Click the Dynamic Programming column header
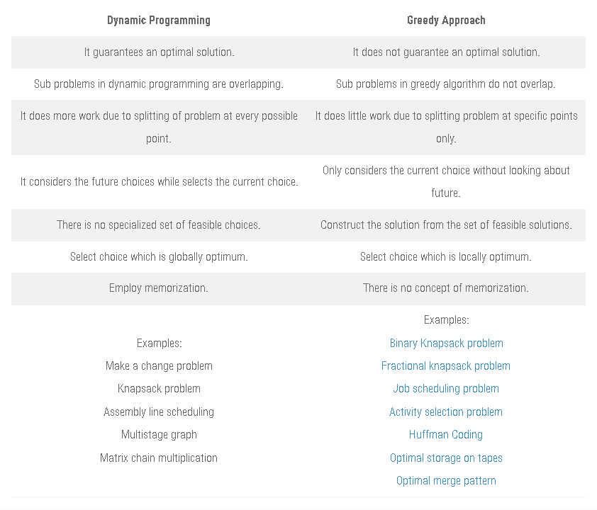The width and height of the screenshot is (597, 510). click(159, 20)
